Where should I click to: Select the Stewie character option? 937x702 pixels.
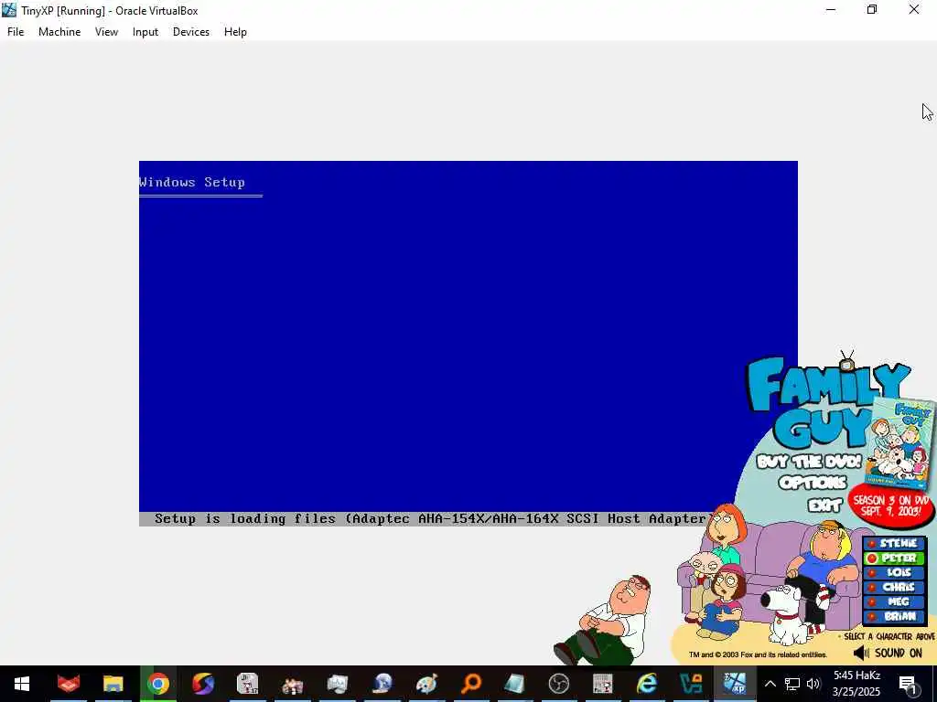tap(894, 543)
